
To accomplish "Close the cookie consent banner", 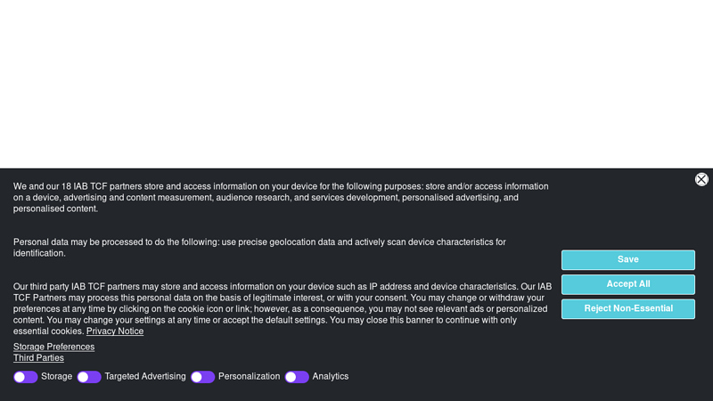I will click(x=701, y=180).
